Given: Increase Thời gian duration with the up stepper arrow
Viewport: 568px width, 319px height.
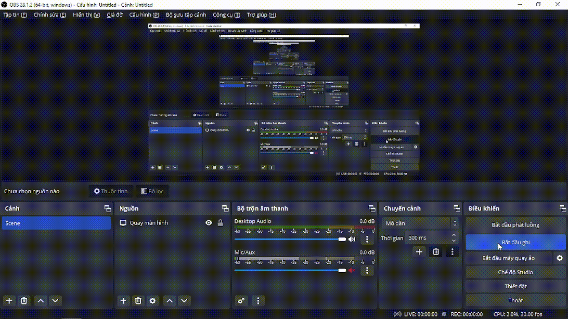Looking at the screenshot, I should tap(454, 235).
